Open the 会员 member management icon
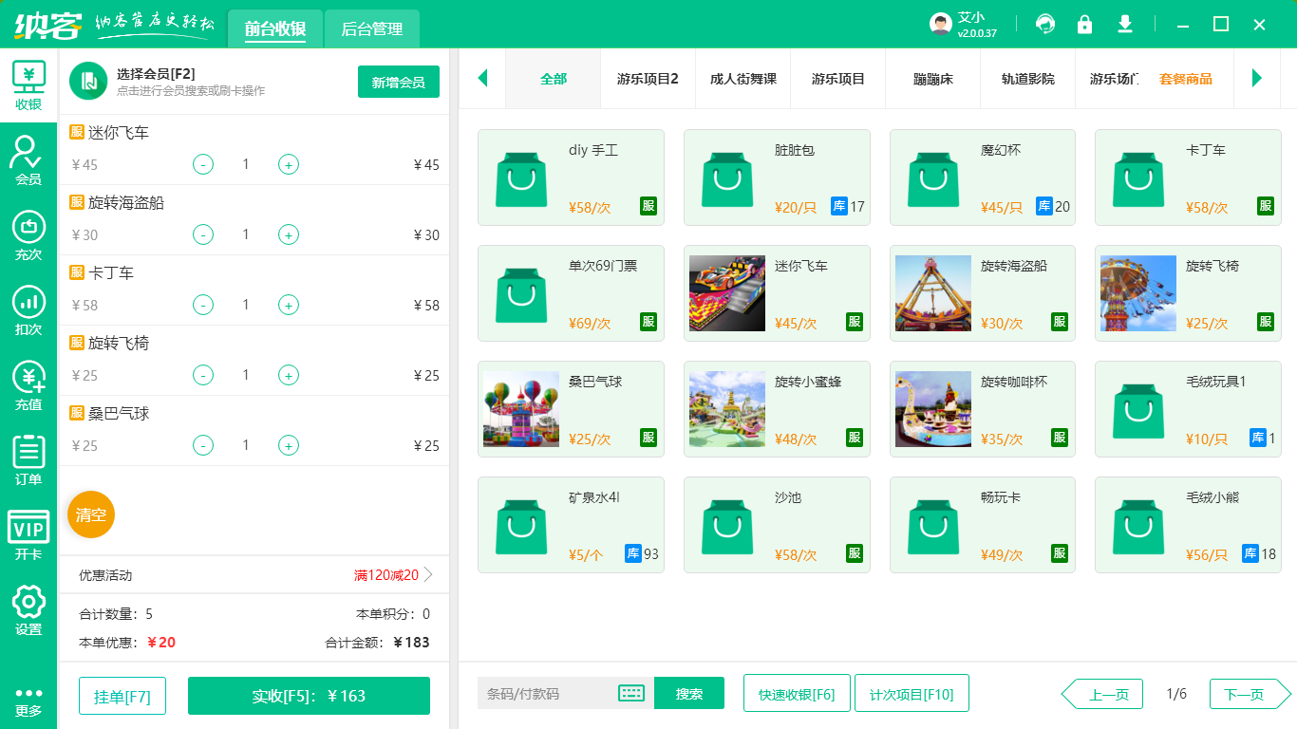Screen dimensions: 1297x729 [x=28, y=159]
